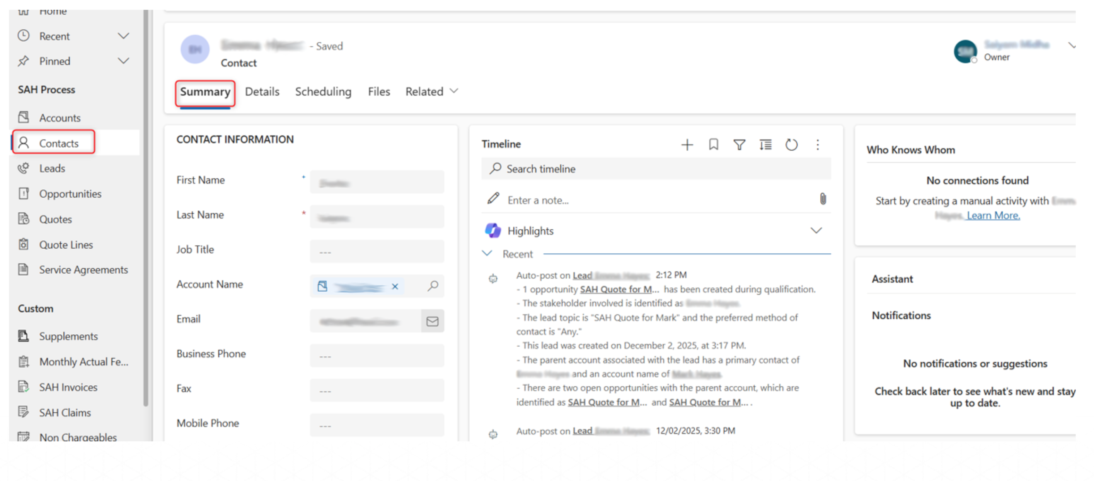Open Opportunities from the sidebar
1094x481 pixels.
click(x=70, y=194)
